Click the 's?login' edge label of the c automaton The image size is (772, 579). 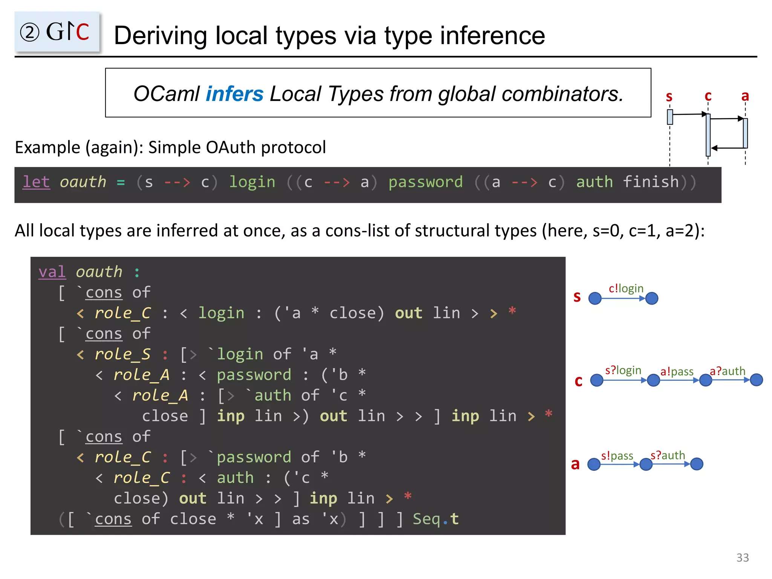[x=623, y=370]
